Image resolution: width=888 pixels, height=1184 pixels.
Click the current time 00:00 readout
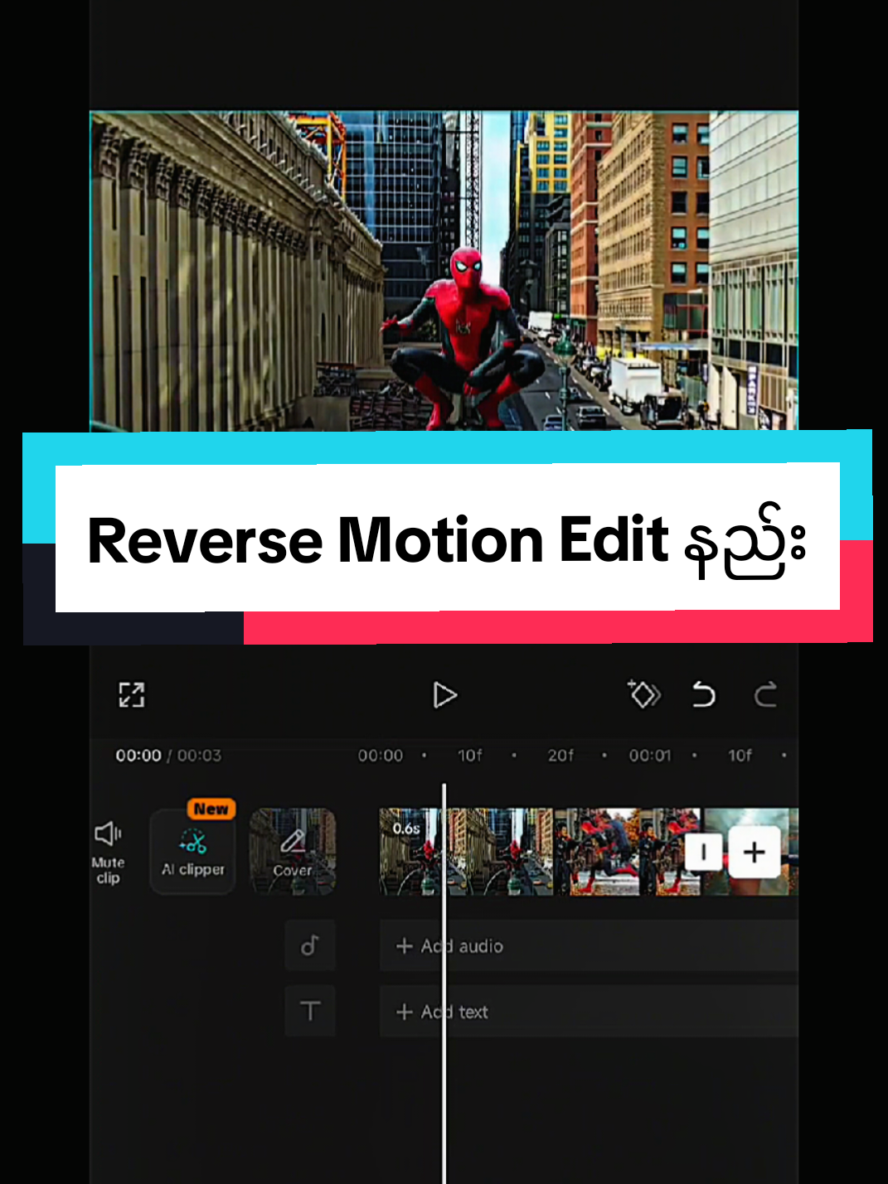[138, 756]
